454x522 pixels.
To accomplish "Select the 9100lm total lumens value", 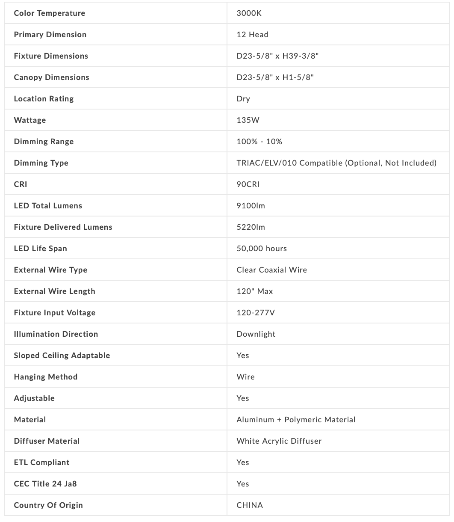I will click(x=251, y=206).
